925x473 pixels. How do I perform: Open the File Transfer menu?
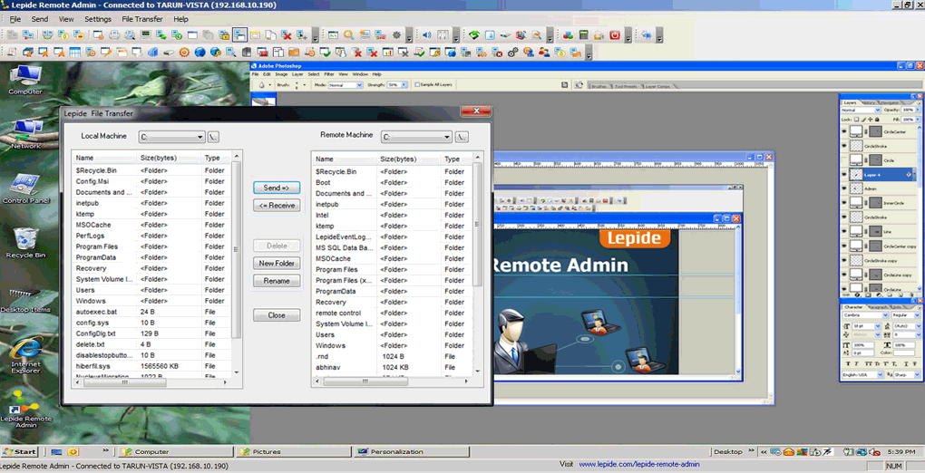pyautogui.click(x=142, y=19)
